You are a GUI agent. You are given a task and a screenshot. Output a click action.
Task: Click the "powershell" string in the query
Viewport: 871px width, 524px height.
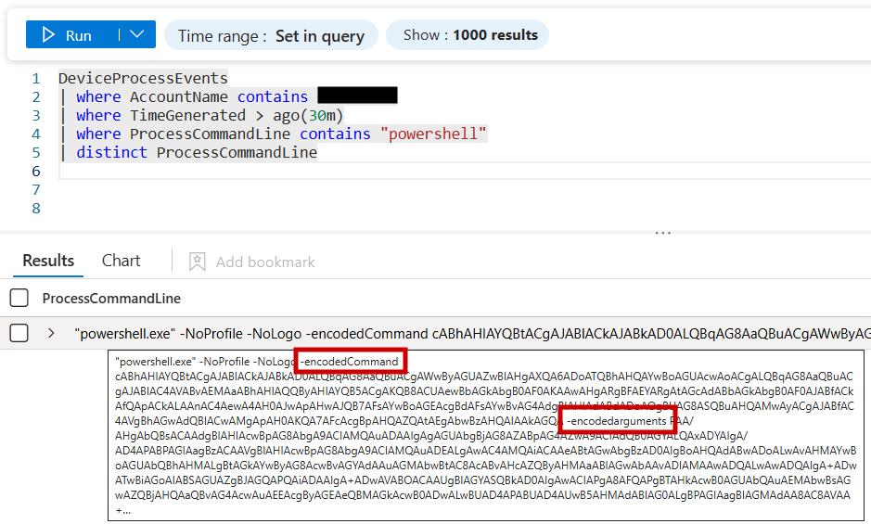[433, 134]
